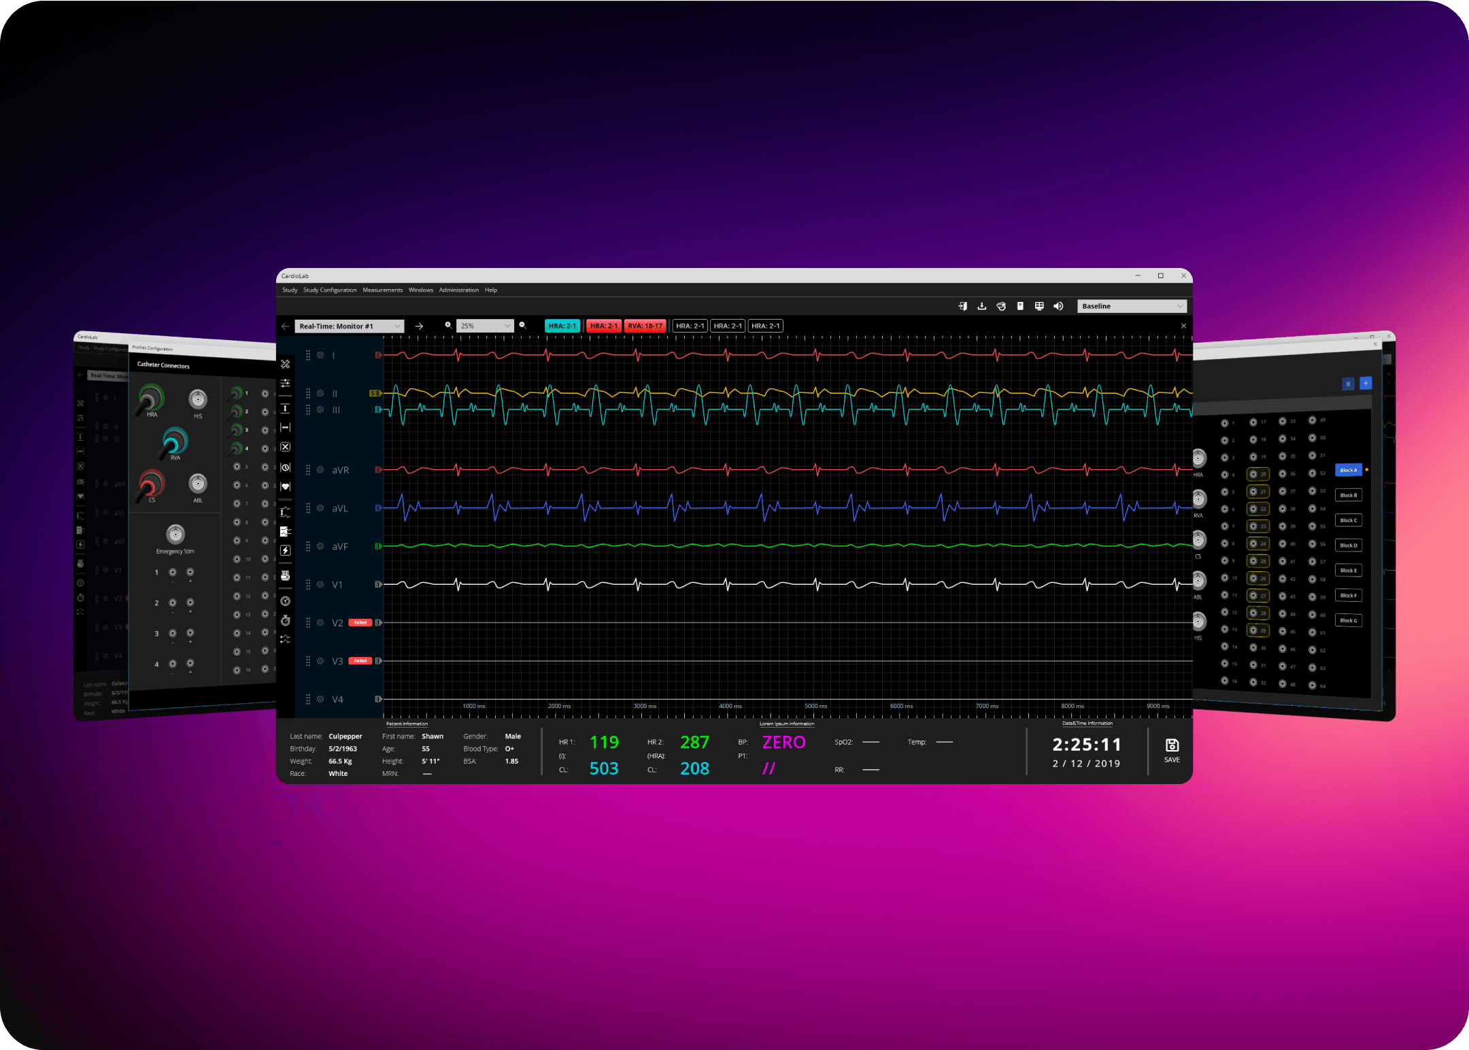Open the stopwatch timer tool in sidebar

(x=286, y=621)
